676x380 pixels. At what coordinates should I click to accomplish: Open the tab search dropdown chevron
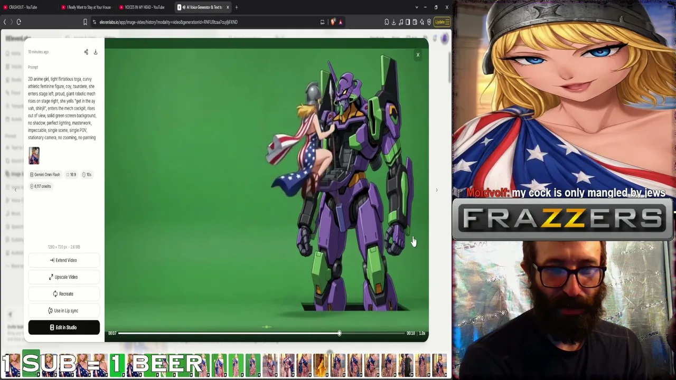click(417, 7)
